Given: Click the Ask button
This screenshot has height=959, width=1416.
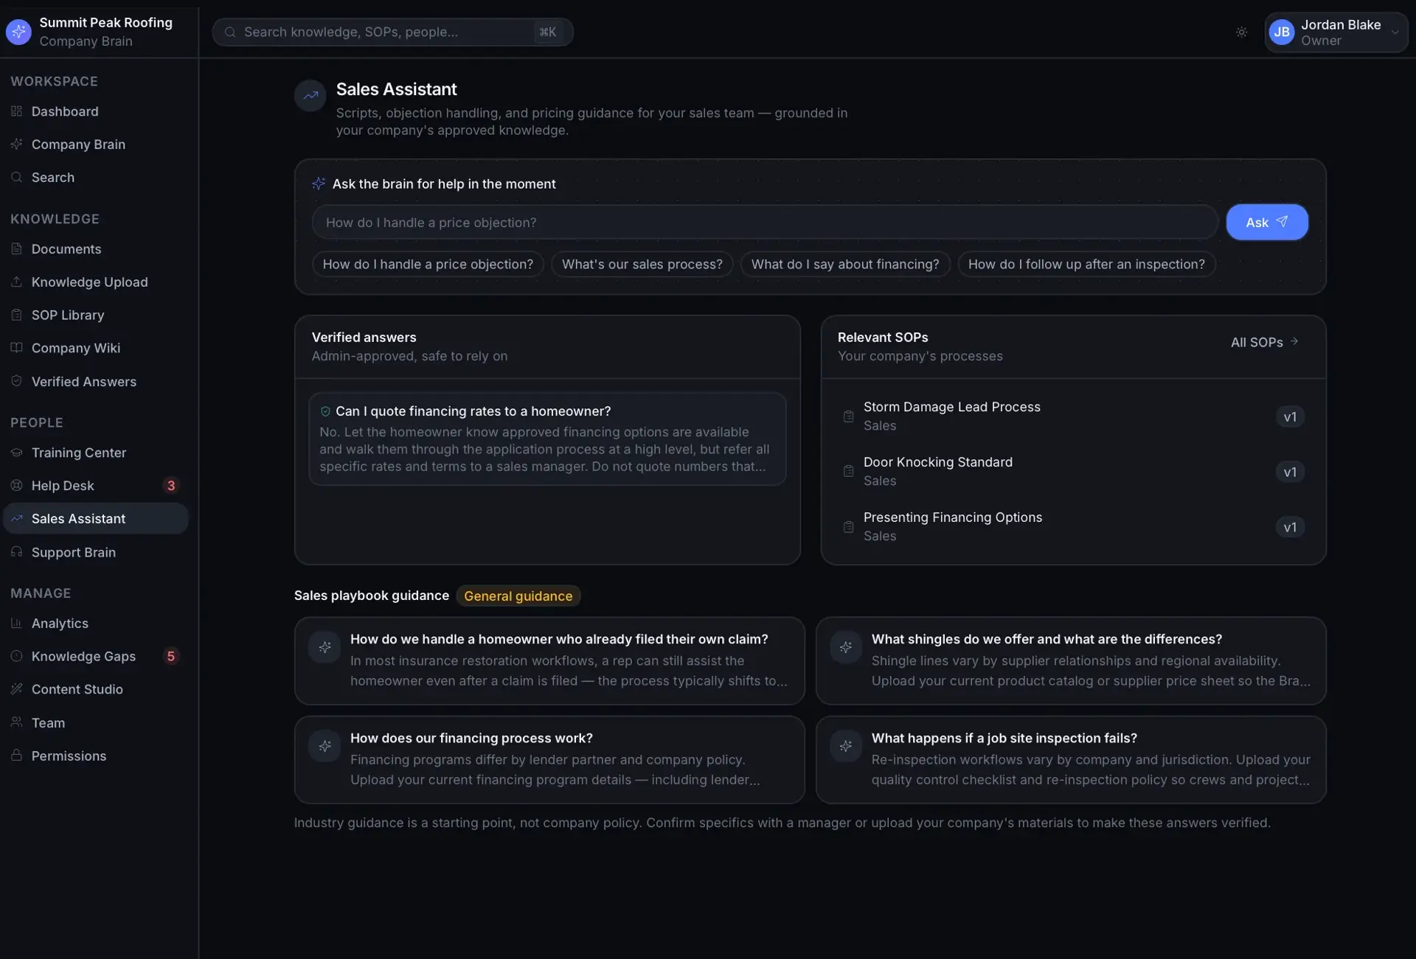Looking at the screenshot, I should 1267,222.
